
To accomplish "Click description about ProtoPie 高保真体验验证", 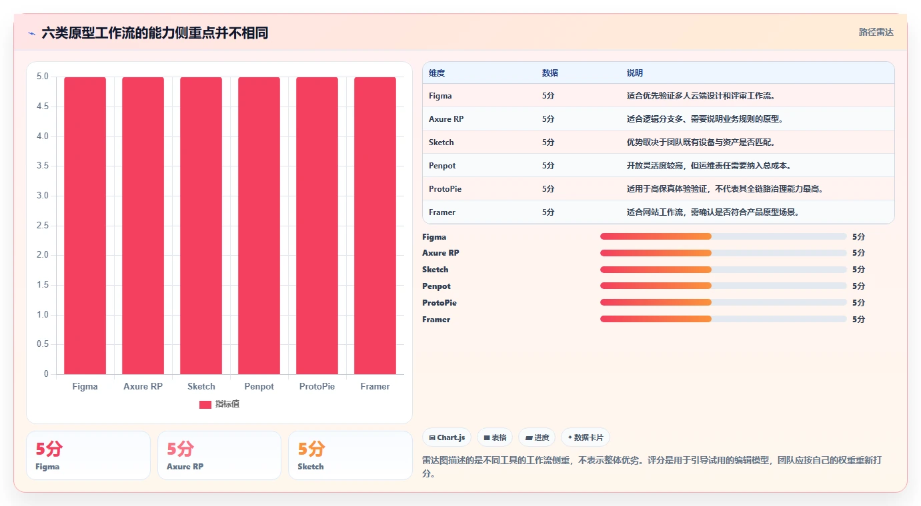I will 727,189.
